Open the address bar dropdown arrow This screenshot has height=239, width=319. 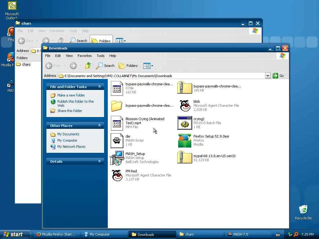(268, 76)
